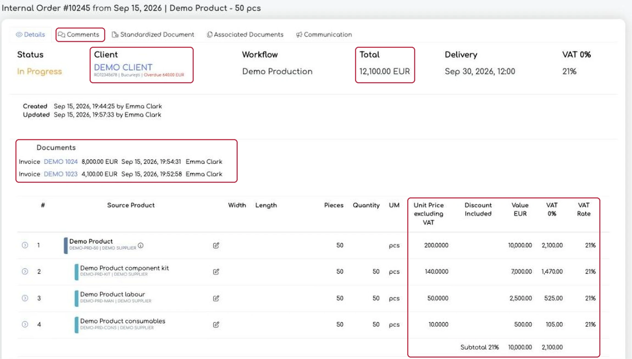Expand row 4 Demo Product consumables

pyautogui.click(x=25, y=324)
